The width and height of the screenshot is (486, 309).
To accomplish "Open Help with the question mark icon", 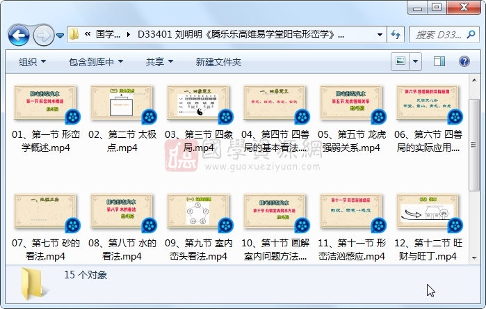I will pos(464,61).
